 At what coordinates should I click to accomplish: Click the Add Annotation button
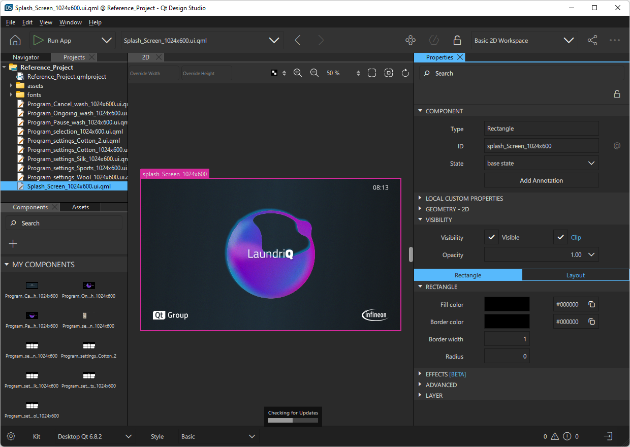pos(541,180)
